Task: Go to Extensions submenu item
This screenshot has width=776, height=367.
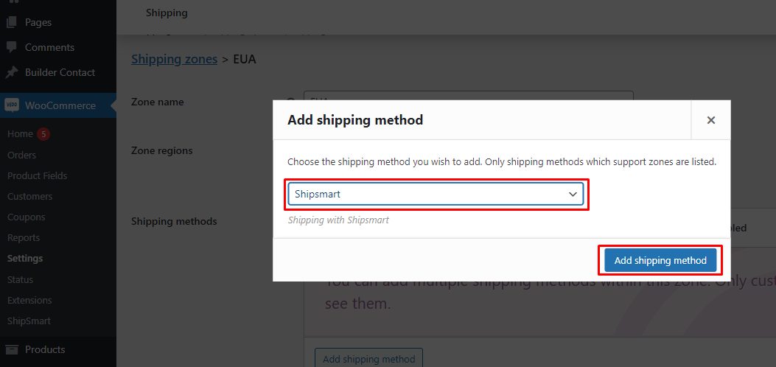Action: [x=29, y=300]
